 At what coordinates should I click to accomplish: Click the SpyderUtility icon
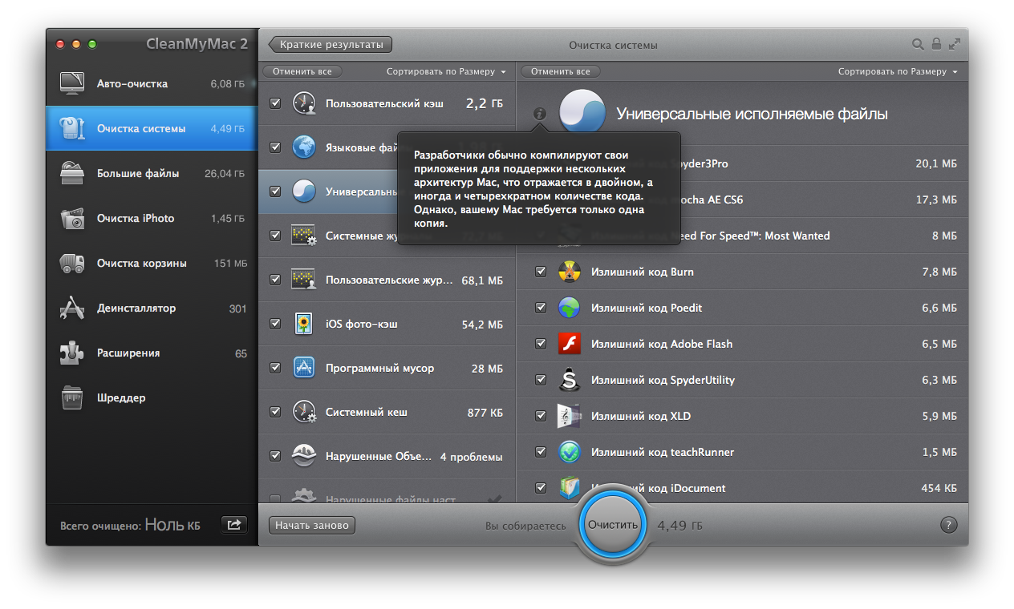click(569, 380)
